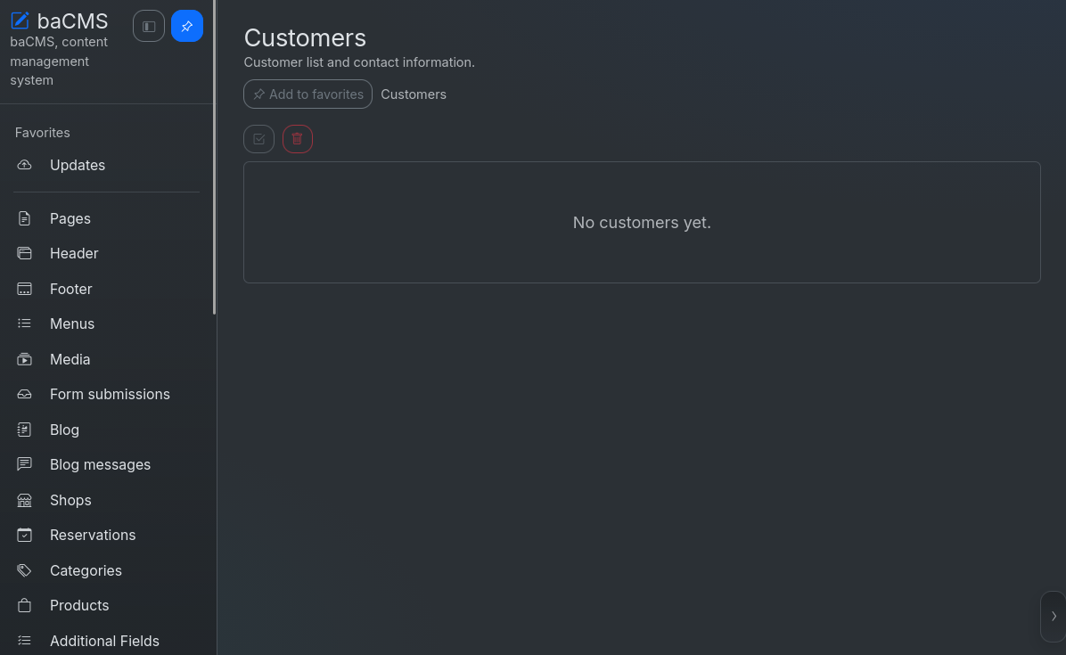Image resolution: width=1066 pixels, height=655 pixels.
Task: Click the Products bag icon
Action: (24, 605)
